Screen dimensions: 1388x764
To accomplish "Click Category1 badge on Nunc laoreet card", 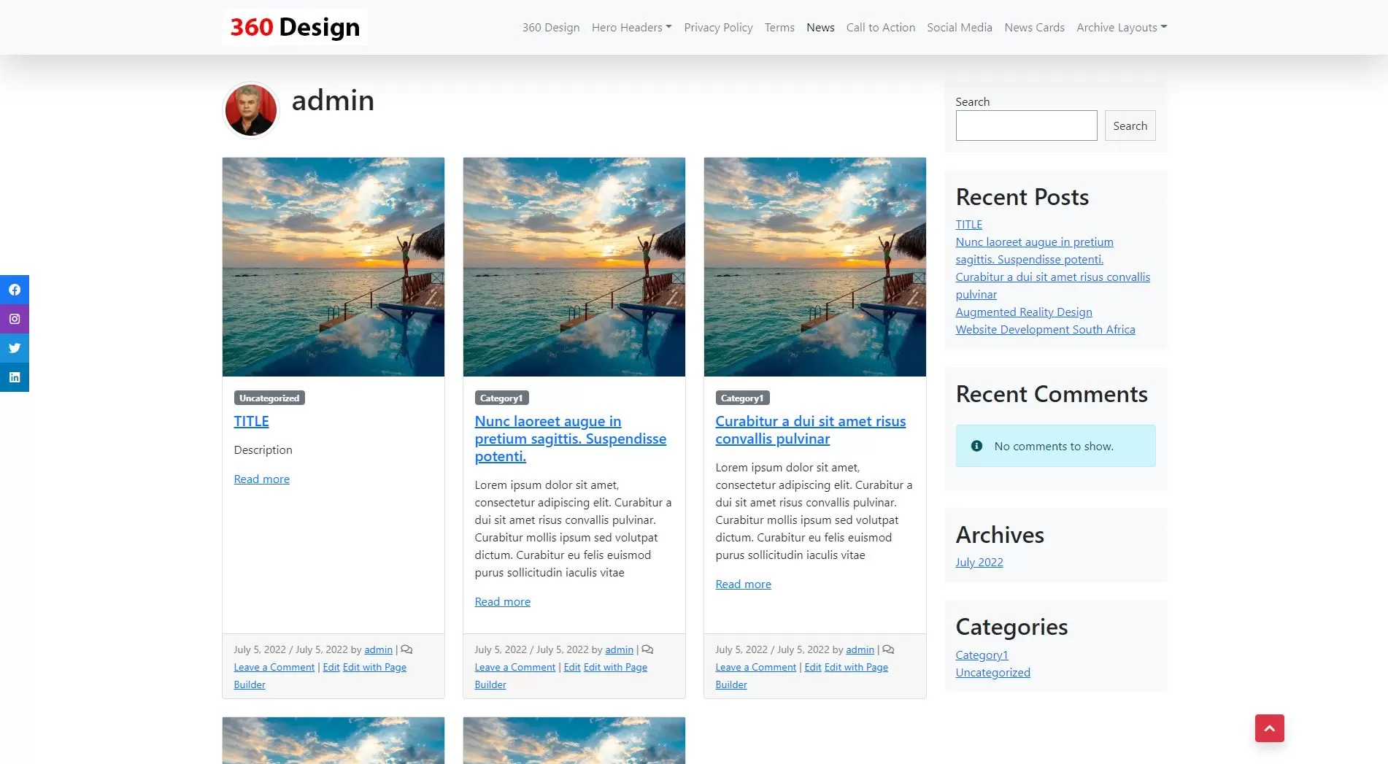I will click(501, 398).
